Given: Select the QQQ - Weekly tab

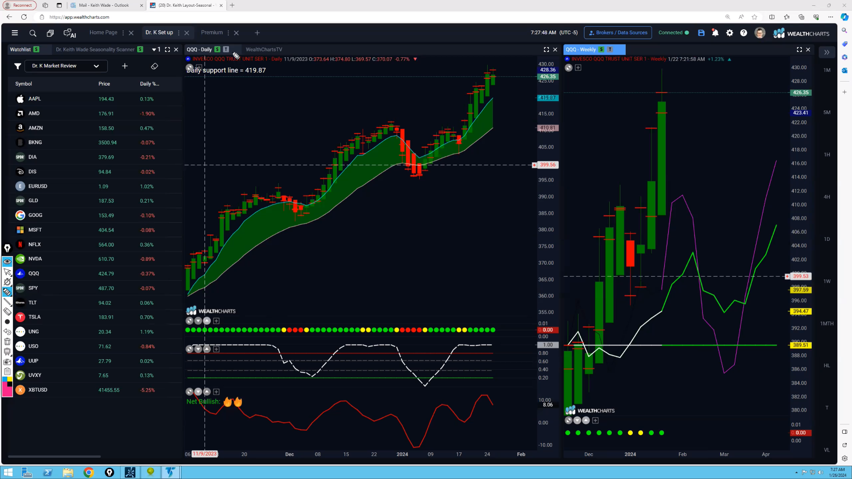Looking at the screenshot, I should coord(581,50).
